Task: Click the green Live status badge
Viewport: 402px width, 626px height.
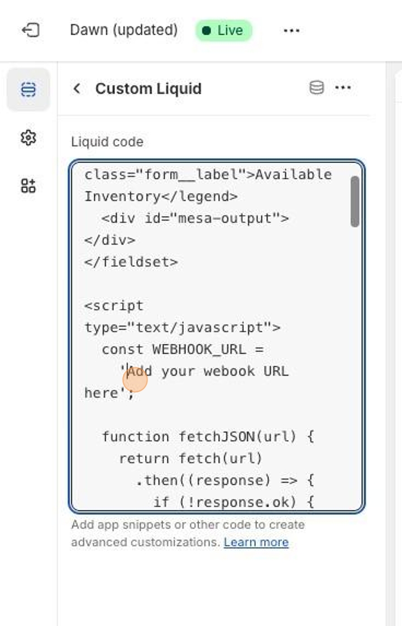Action: point(223,30)
